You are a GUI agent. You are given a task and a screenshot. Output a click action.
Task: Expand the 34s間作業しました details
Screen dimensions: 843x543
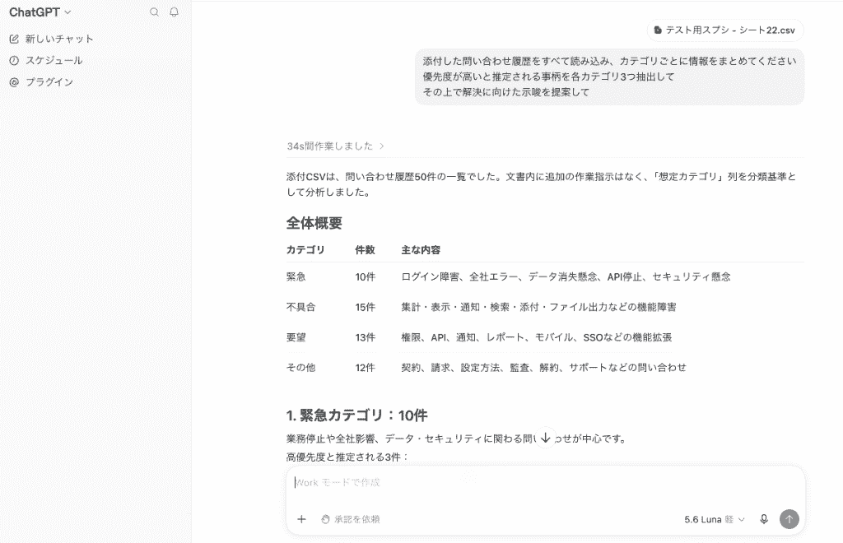pos(336,146)
